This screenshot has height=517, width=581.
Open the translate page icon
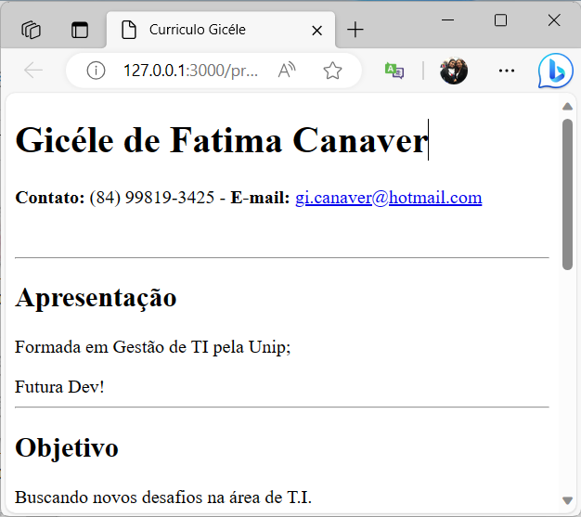394,71
